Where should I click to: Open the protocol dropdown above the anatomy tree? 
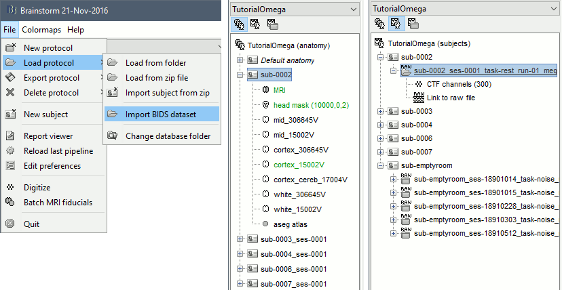352,9
